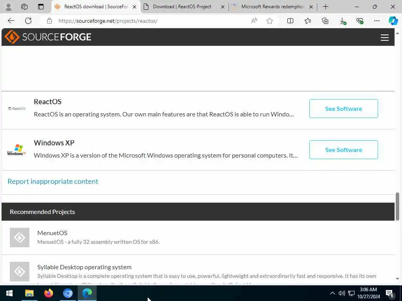
Task: Open the Downloads icon
Action: pyautogui.click(x=343, y=21)
